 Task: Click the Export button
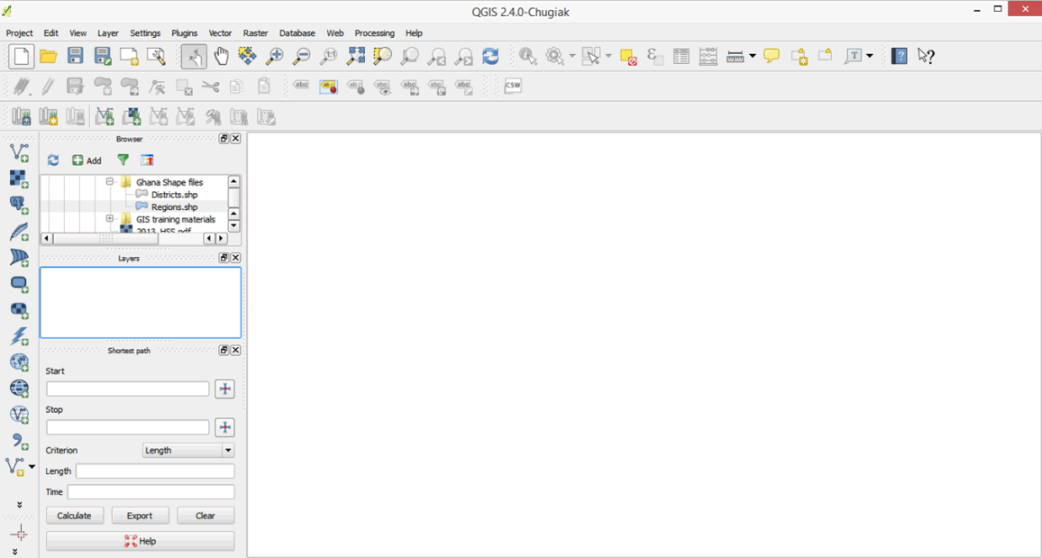pyautogui.click(x=140, y=516)
